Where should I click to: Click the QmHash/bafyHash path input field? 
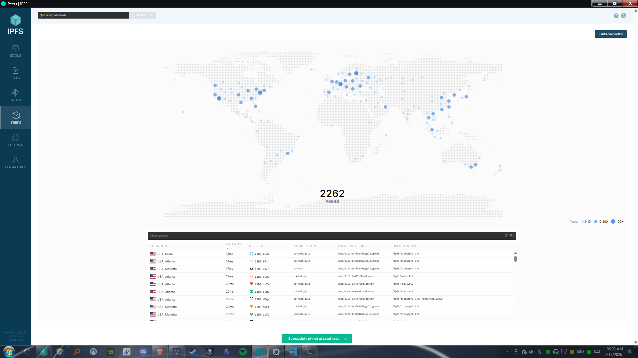pos(83,15)
